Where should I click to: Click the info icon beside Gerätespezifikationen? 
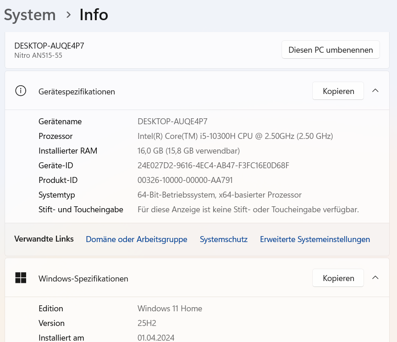coord(21,91)
